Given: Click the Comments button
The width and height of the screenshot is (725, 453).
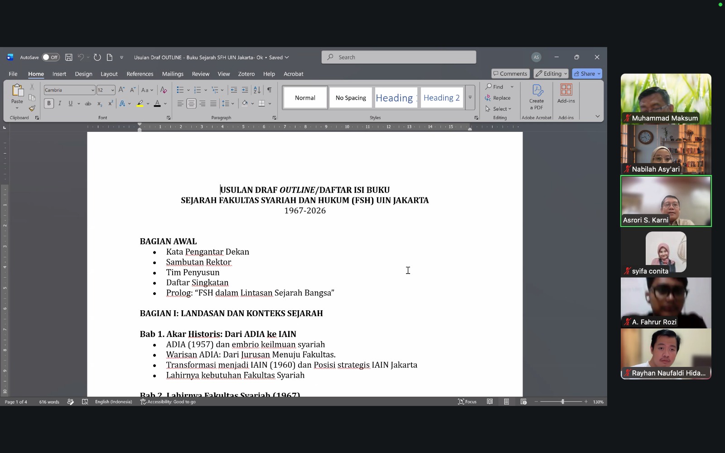Looking at the screenshot, I should [x=511, y=73].
